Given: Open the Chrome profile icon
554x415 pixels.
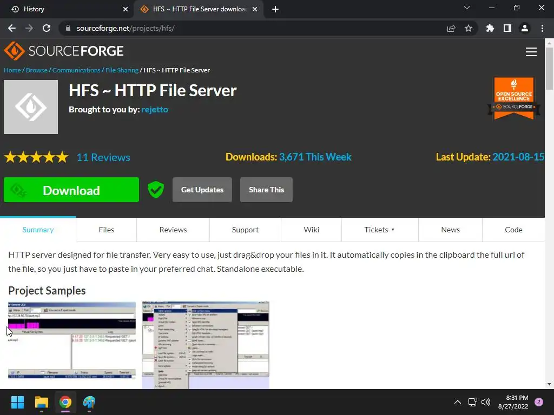Looking at the screenshot, I should 525,28.
